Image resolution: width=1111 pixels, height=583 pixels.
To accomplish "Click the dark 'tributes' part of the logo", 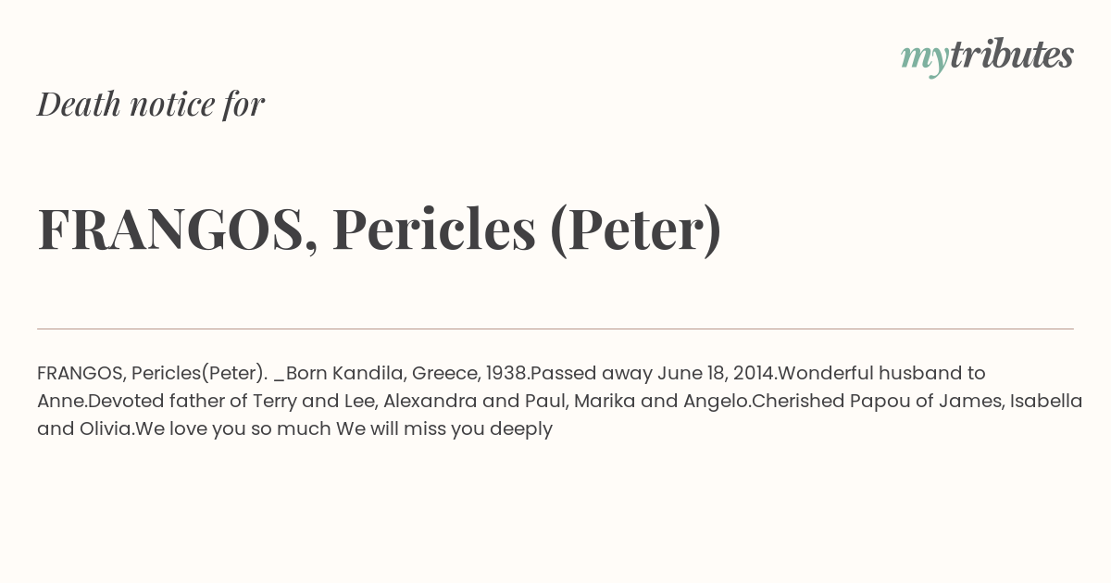I will 1012,55.
